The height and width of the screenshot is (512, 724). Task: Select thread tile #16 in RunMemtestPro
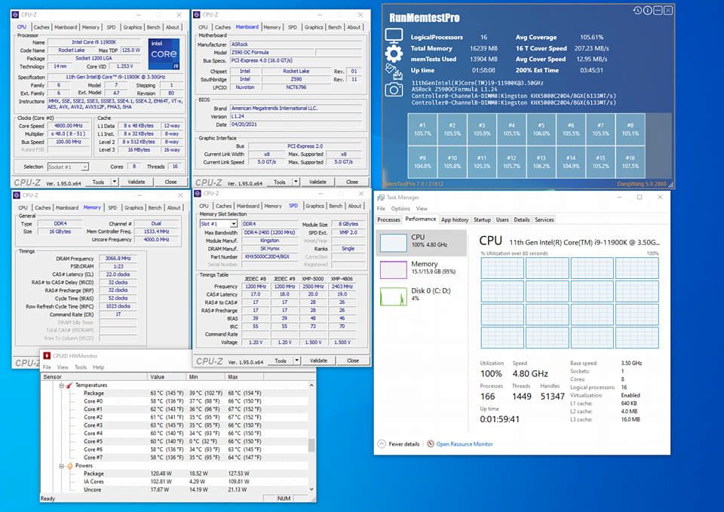pos(630,161)
